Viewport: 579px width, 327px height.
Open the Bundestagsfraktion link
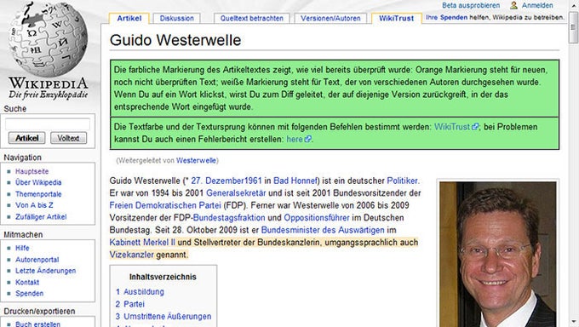tap(229, 218)
